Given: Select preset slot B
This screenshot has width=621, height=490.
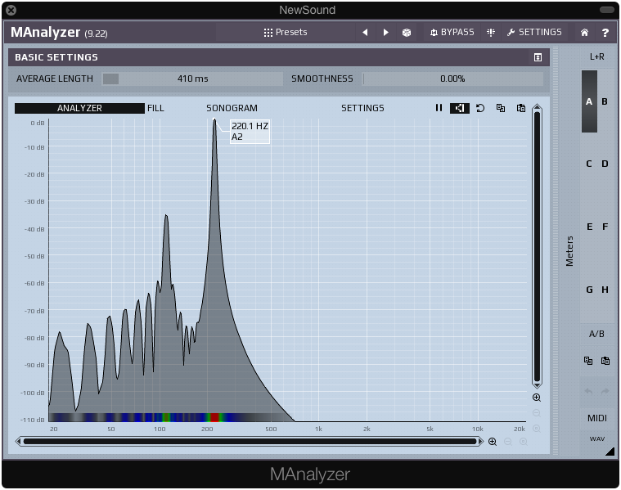Looking at the screenshot, I should tap(605, 101).
